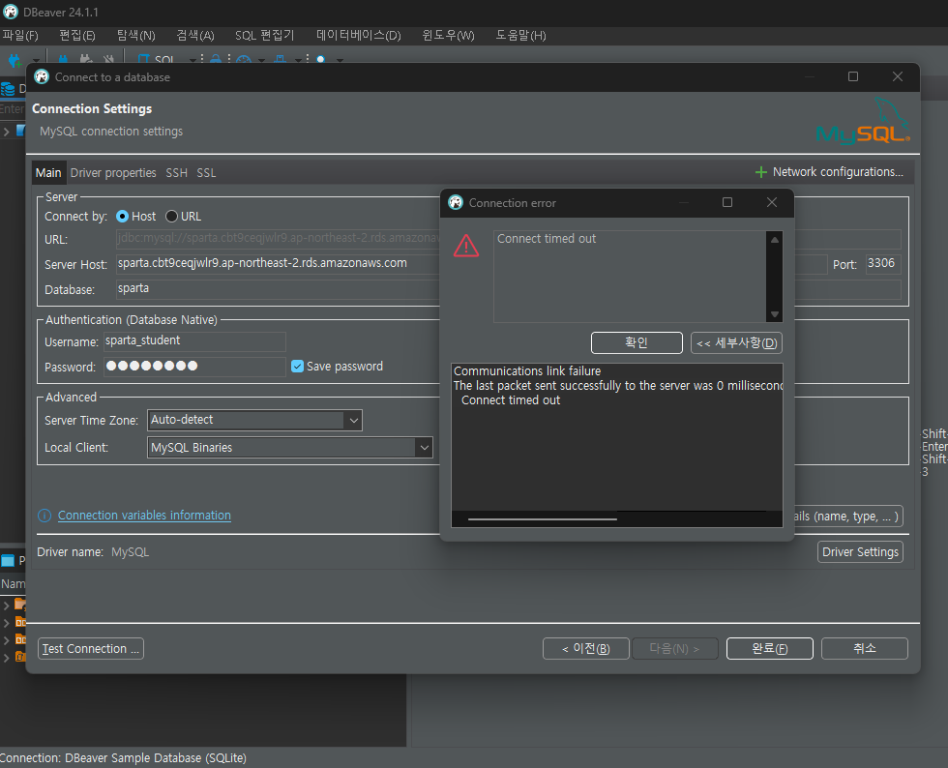Click the 취소 cancel button
Image resolution: width=948 pixels, height=768 pixels.
(x=865, y=649)
